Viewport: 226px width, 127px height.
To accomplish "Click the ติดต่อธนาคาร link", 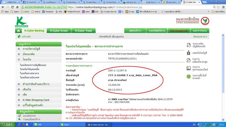I will (x=200, y=37).
